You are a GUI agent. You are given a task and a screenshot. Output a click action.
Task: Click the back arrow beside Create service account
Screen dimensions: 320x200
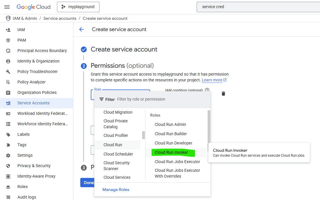[x=81, y=29]
